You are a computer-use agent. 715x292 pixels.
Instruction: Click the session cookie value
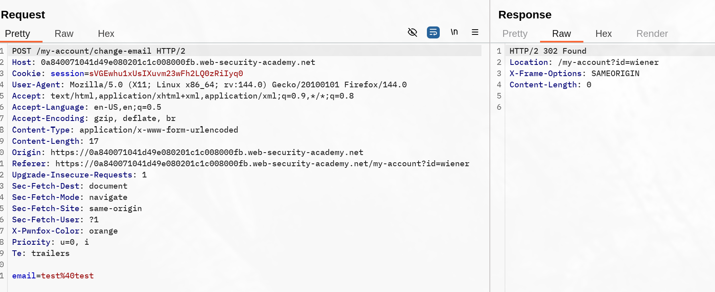pos(166,74)
